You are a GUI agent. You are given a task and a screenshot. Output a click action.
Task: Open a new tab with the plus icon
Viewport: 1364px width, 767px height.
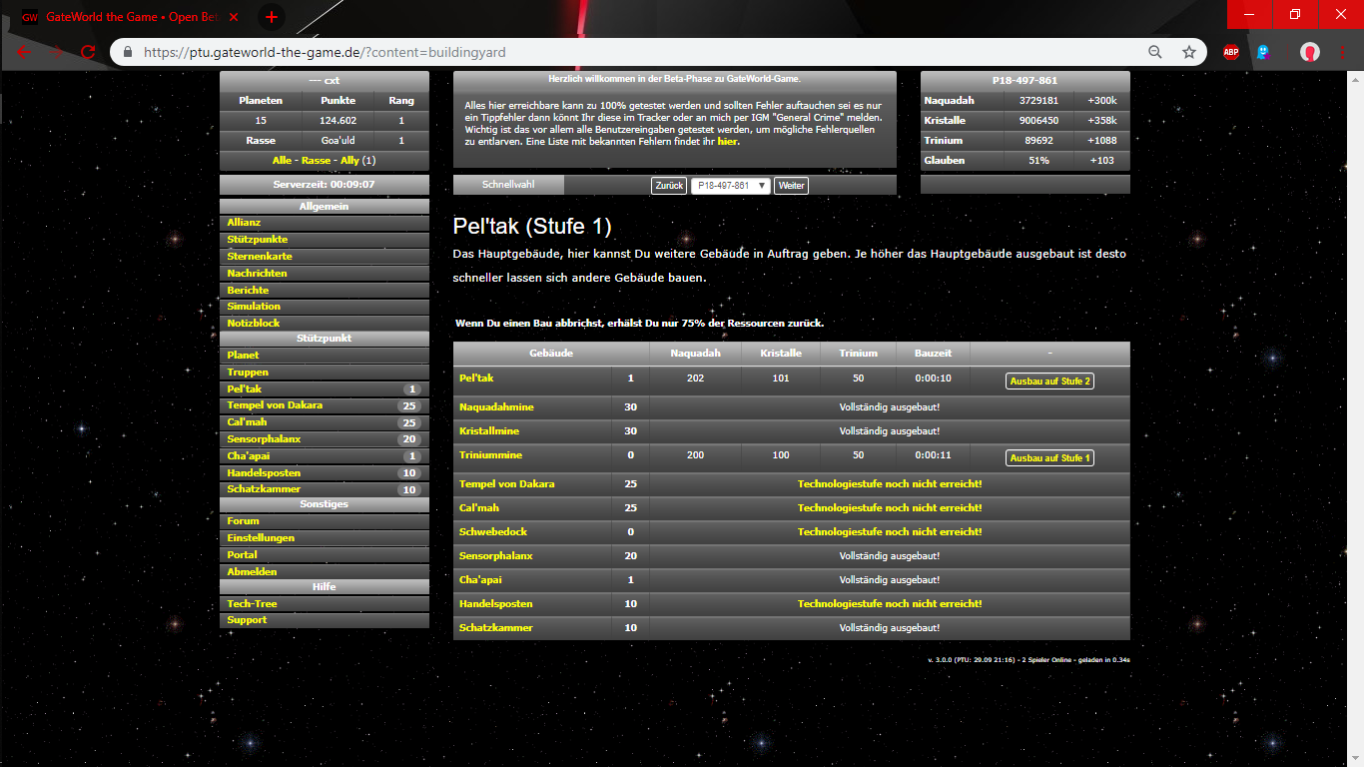271,17
